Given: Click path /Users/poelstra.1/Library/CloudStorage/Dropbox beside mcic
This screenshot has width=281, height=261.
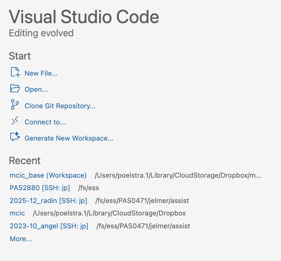Looking at the screenshot, I should coord(109,213).
